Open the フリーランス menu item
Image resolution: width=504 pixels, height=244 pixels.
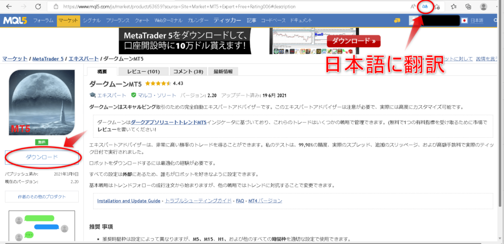pyautogui.click(x=117, y=21)
